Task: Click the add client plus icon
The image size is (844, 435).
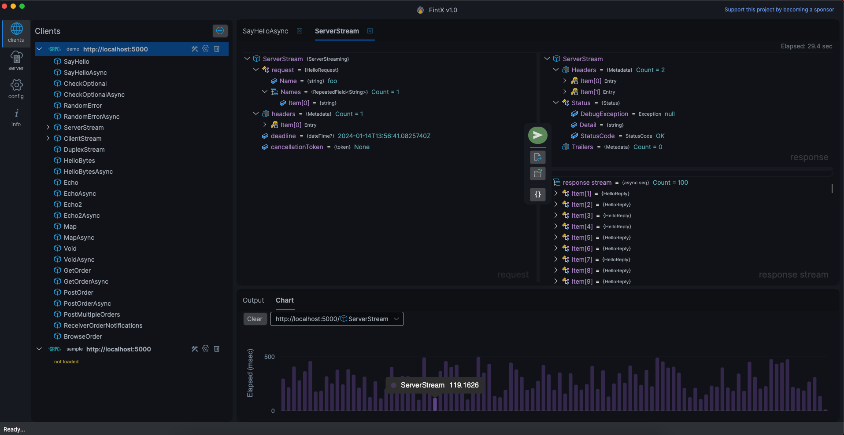Action: click(x=220, y=31)
